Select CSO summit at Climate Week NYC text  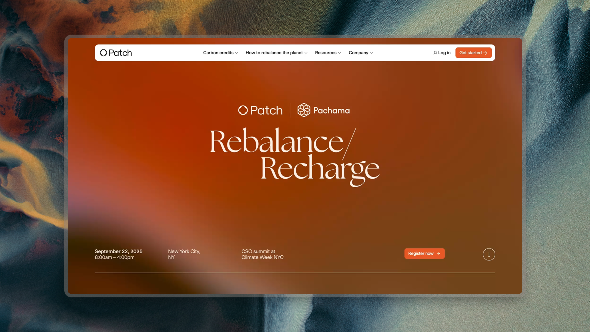click(x=262, y=254)
